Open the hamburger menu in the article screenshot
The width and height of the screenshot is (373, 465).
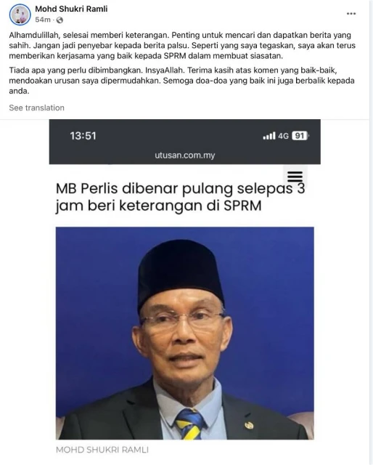tap(295, 177)
